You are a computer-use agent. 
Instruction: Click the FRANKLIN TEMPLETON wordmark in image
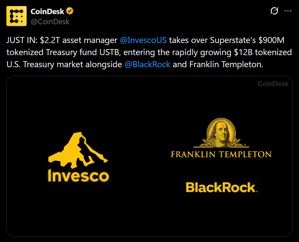click(x=221, y=155)
